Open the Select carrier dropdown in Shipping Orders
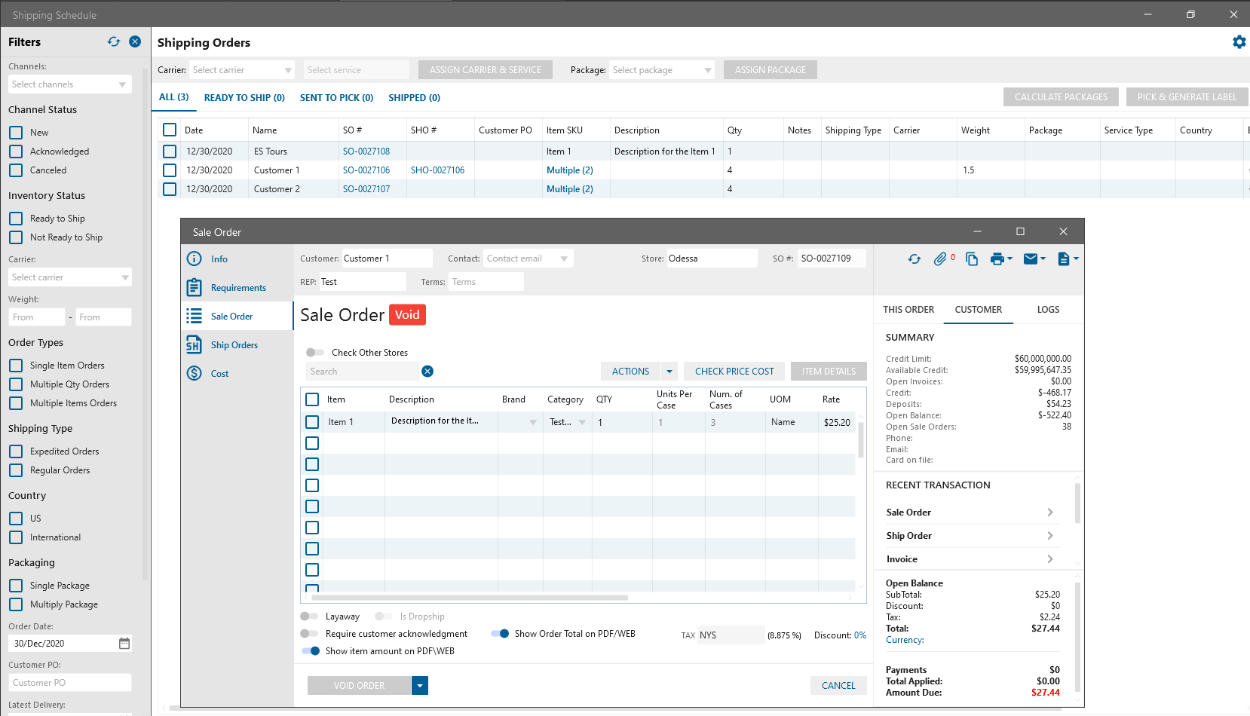Image resolution: width=1250 pixels, height=716 pixels. pyautogui.click(x=241, y=70)
